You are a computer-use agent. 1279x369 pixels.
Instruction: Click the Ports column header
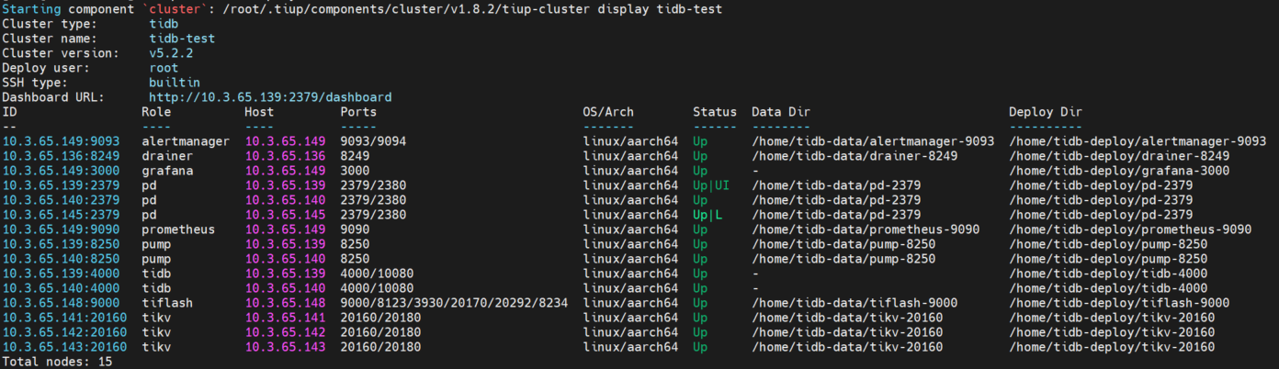358,112
